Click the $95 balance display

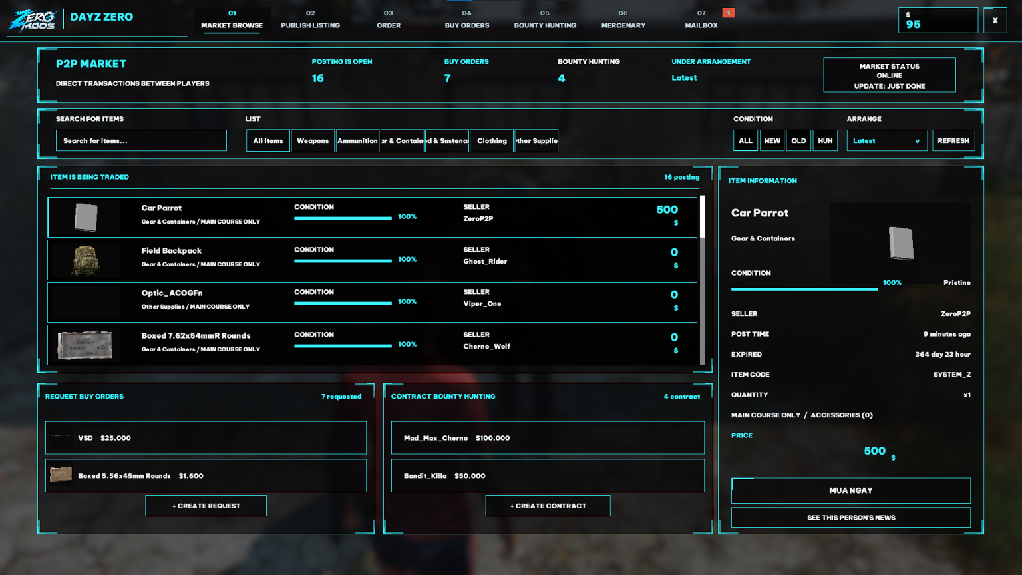(938, 21)
